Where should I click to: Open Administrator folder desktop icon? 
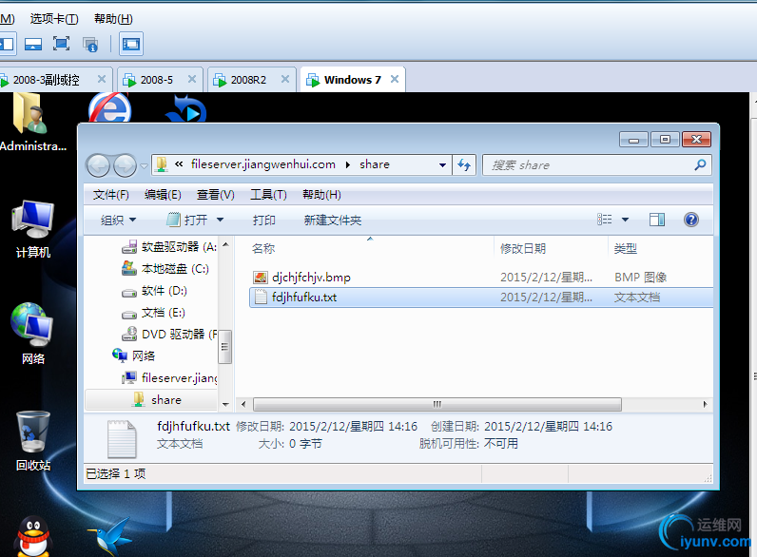[x=30, y=123]
